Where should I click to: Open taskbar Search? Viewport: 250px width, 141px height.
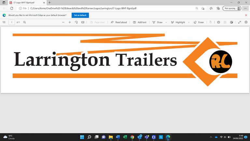click(x=89, y=137)
